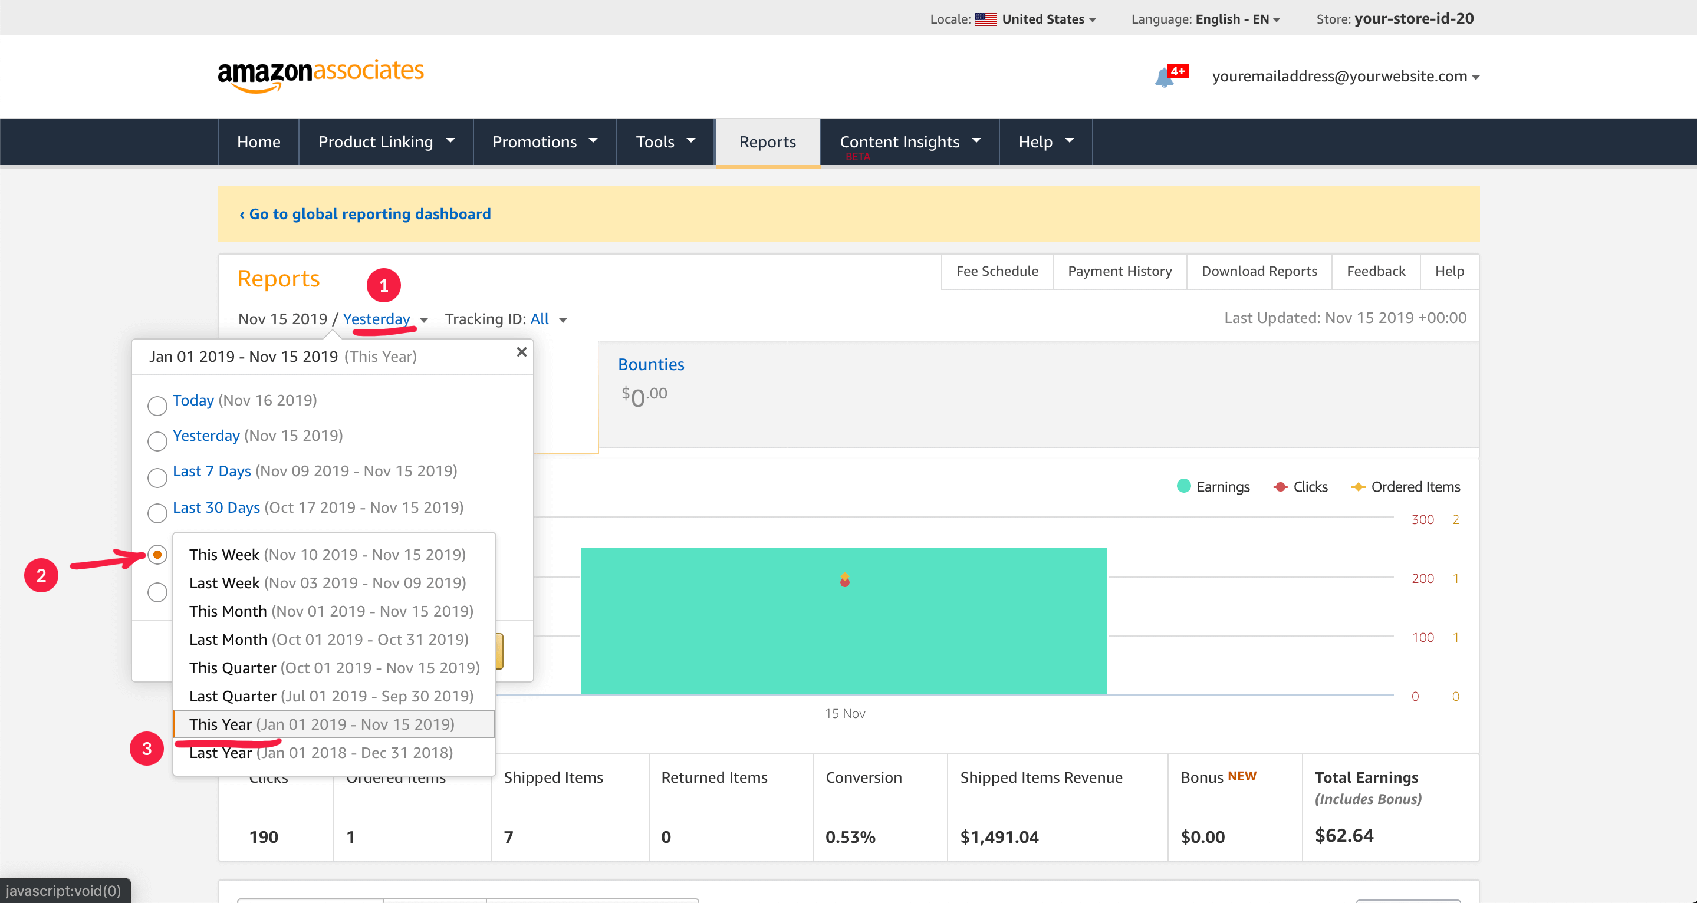1697x903 pixels.
Task: Choose Last Month from period list
Action: click(x=334, y=640)
